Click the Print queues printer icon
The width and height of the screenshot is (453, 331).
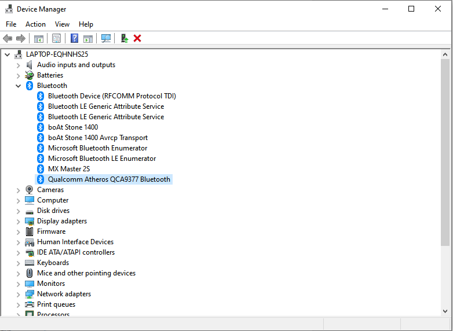pos(30,304)
